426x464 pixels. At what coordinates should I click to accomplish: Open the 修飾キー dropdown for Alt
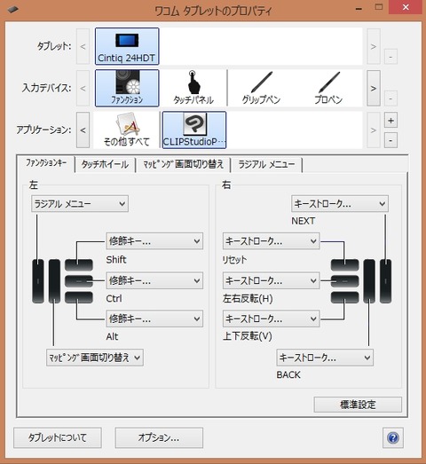point(154,319)
